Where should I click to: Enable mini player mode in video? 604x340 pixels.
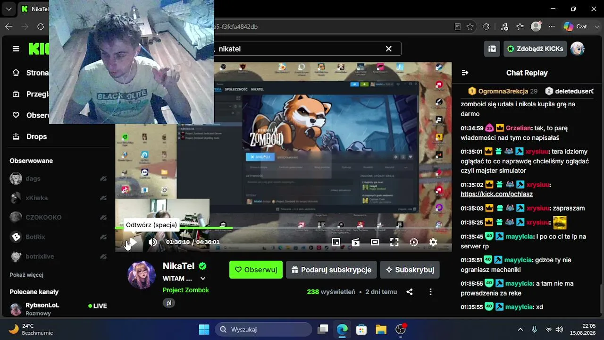click(336, 242)
